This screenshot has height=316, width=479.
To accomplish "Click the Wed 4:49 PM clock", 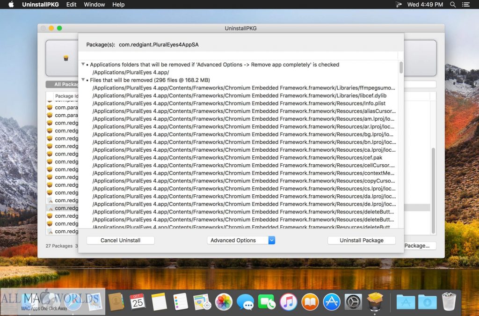I will pos(425,5).
